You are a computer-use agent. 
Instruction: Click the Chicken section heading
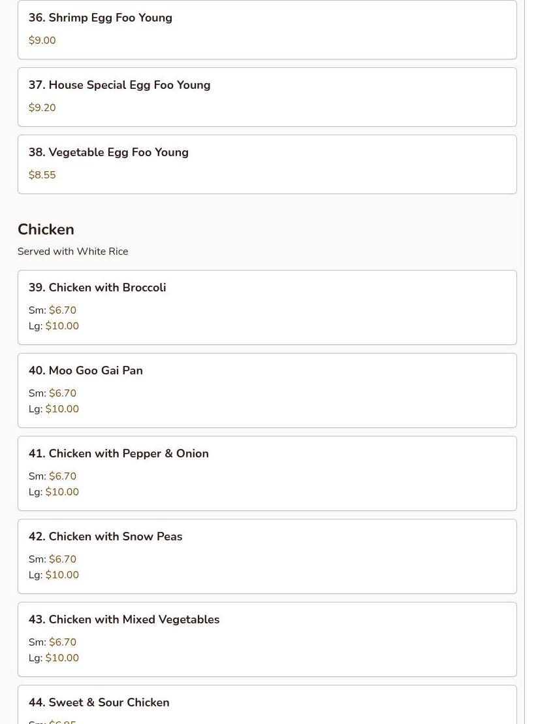(46, 229)
